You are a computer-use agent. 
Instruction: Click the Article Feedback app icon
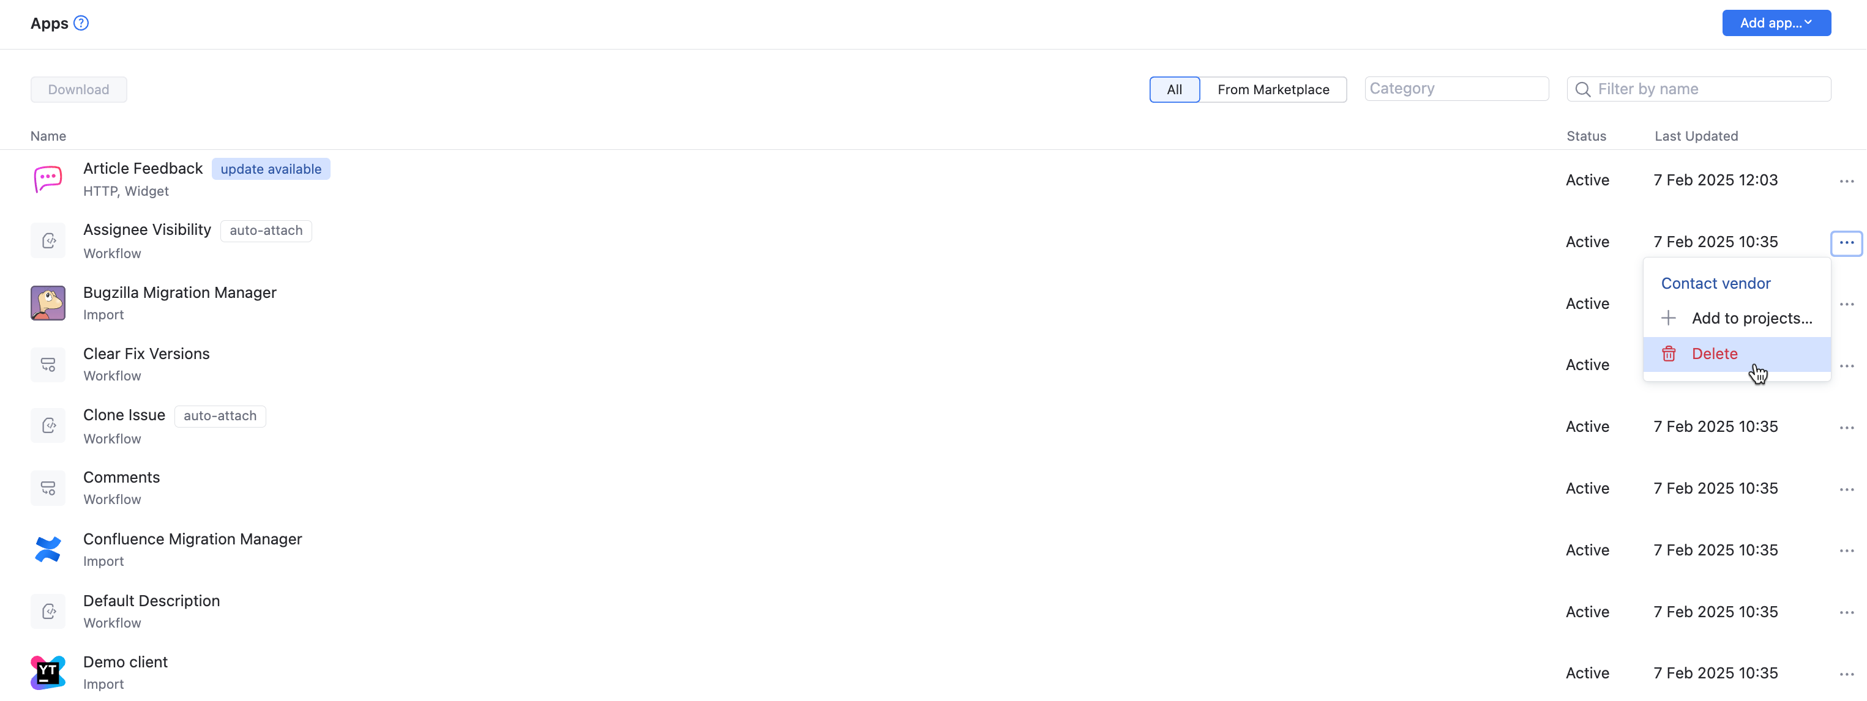(48, 180)
